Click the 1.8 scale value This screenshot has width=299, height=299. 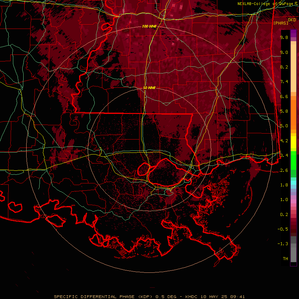click(x=284, y=185)
